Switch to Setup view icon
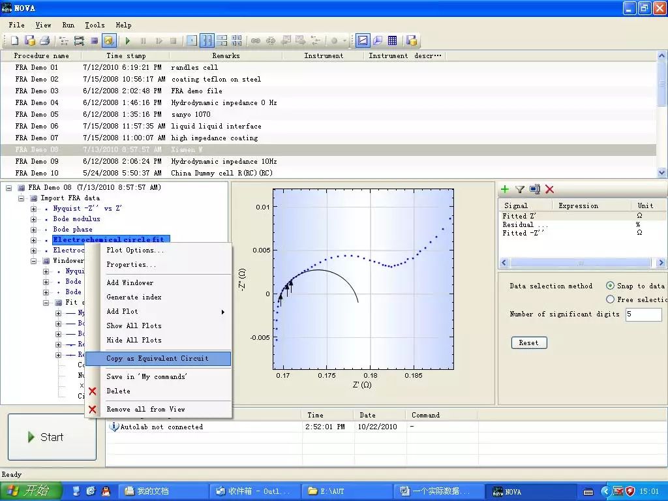Image resolution: width=668 pixels, height=501 pixels. [x=64, y=41]
